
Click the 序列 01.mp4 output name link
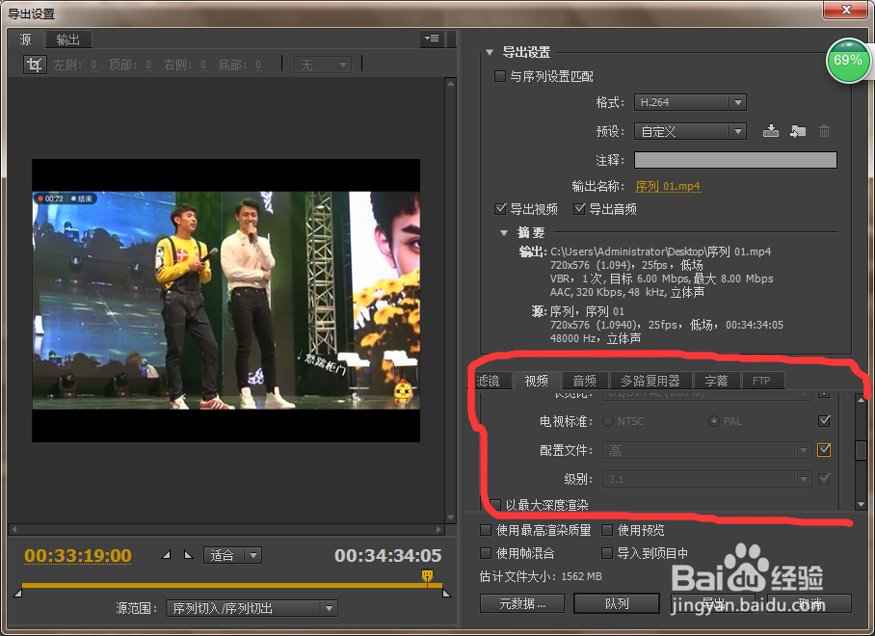[x=668, y=184]
